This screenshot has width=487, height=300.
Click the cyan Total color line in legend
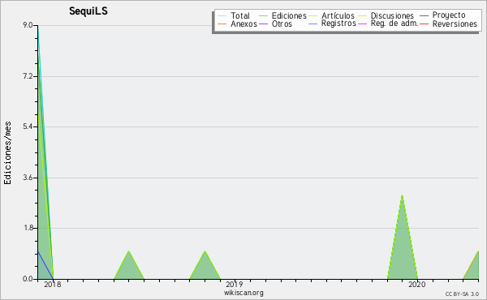222,16
